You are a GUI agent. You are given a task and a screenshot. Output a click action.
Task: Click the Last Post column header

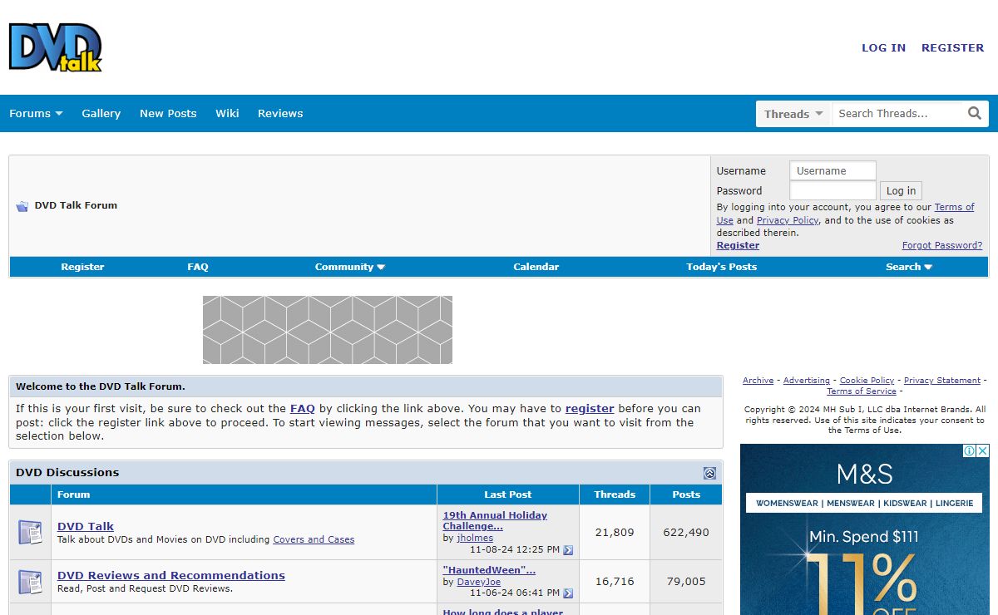tap(508, 494)
